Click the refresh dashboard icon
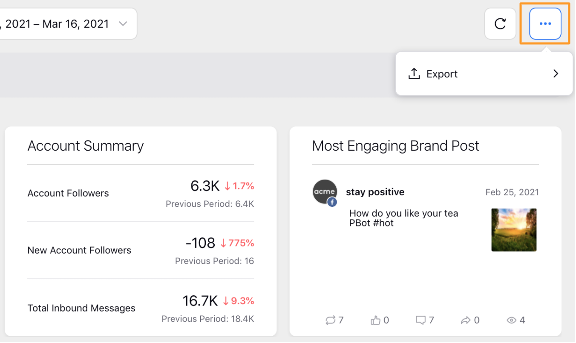The image size is (576, 343). coord(500,24)
